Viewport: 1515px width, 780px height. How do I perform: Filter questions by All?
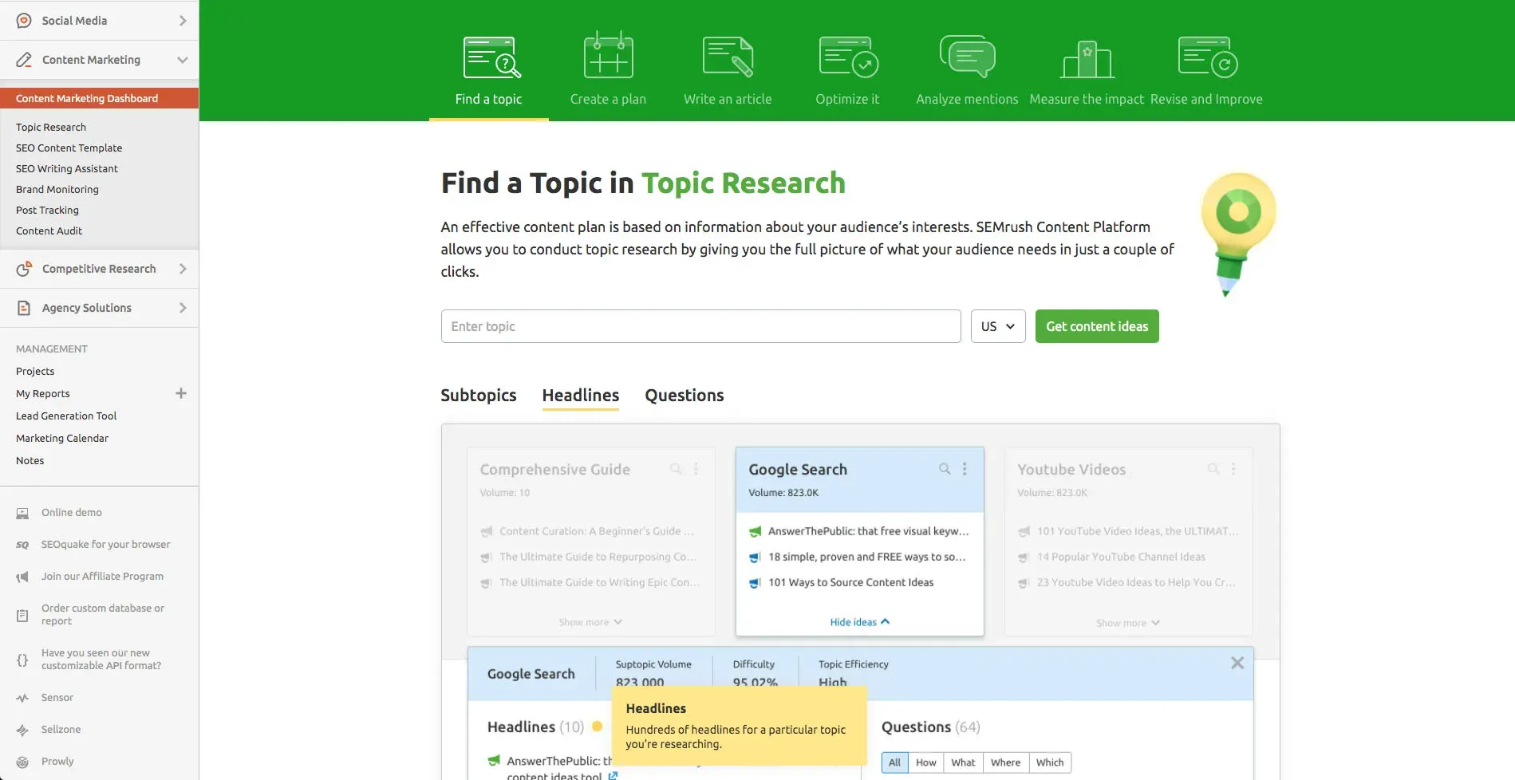894,762
